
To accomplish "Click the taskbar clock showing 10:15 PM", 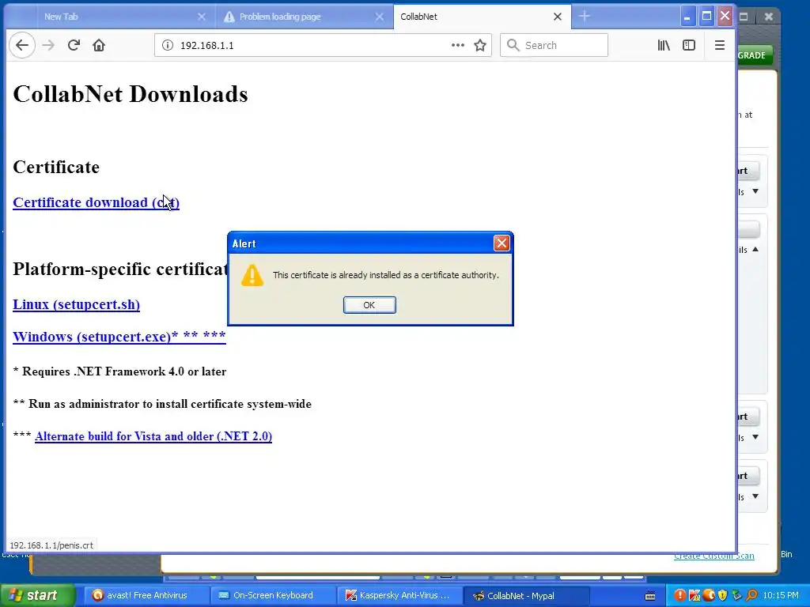I will click(780, 595).
